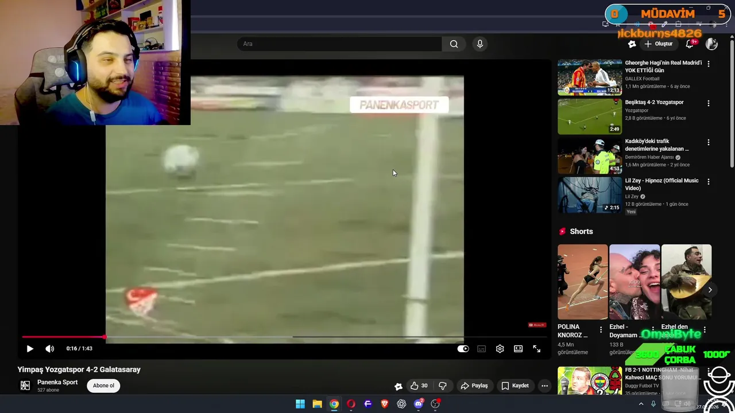Play the paused YouTube video
Image resolution: width=735 pixels, height=413 pixels.
pos(30,349)
